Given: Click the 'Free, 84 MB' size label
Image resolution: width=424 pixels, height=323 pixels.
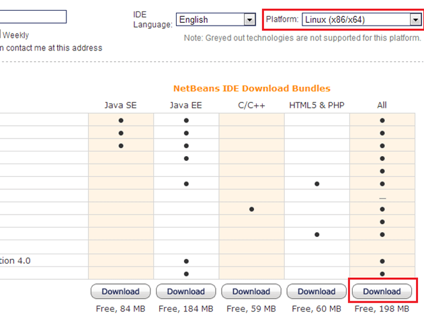Looking at the screenshot, I should point(120,309).
